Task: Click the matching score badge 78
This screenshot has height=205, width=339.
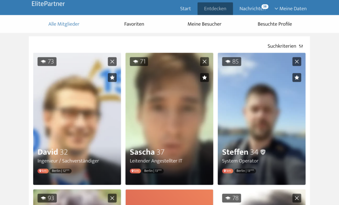Action: coord(231,198)
